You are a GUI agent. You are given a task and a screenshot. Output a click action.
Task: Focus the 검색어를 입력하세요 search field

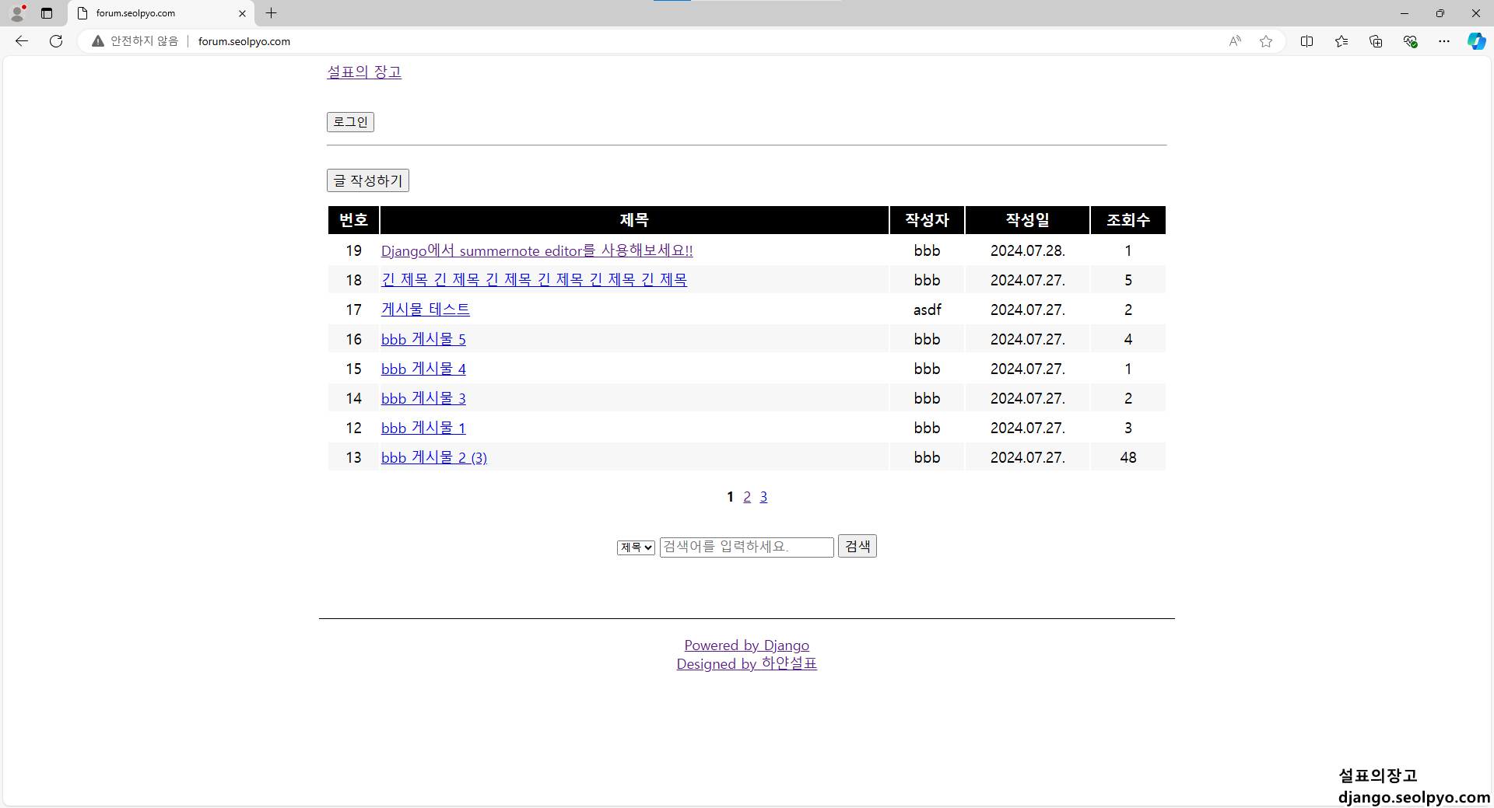[x=747, y=547]
